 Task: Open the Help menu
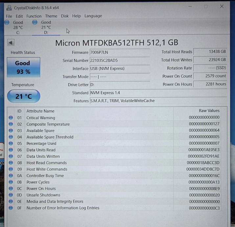click(x=77, y=16)
